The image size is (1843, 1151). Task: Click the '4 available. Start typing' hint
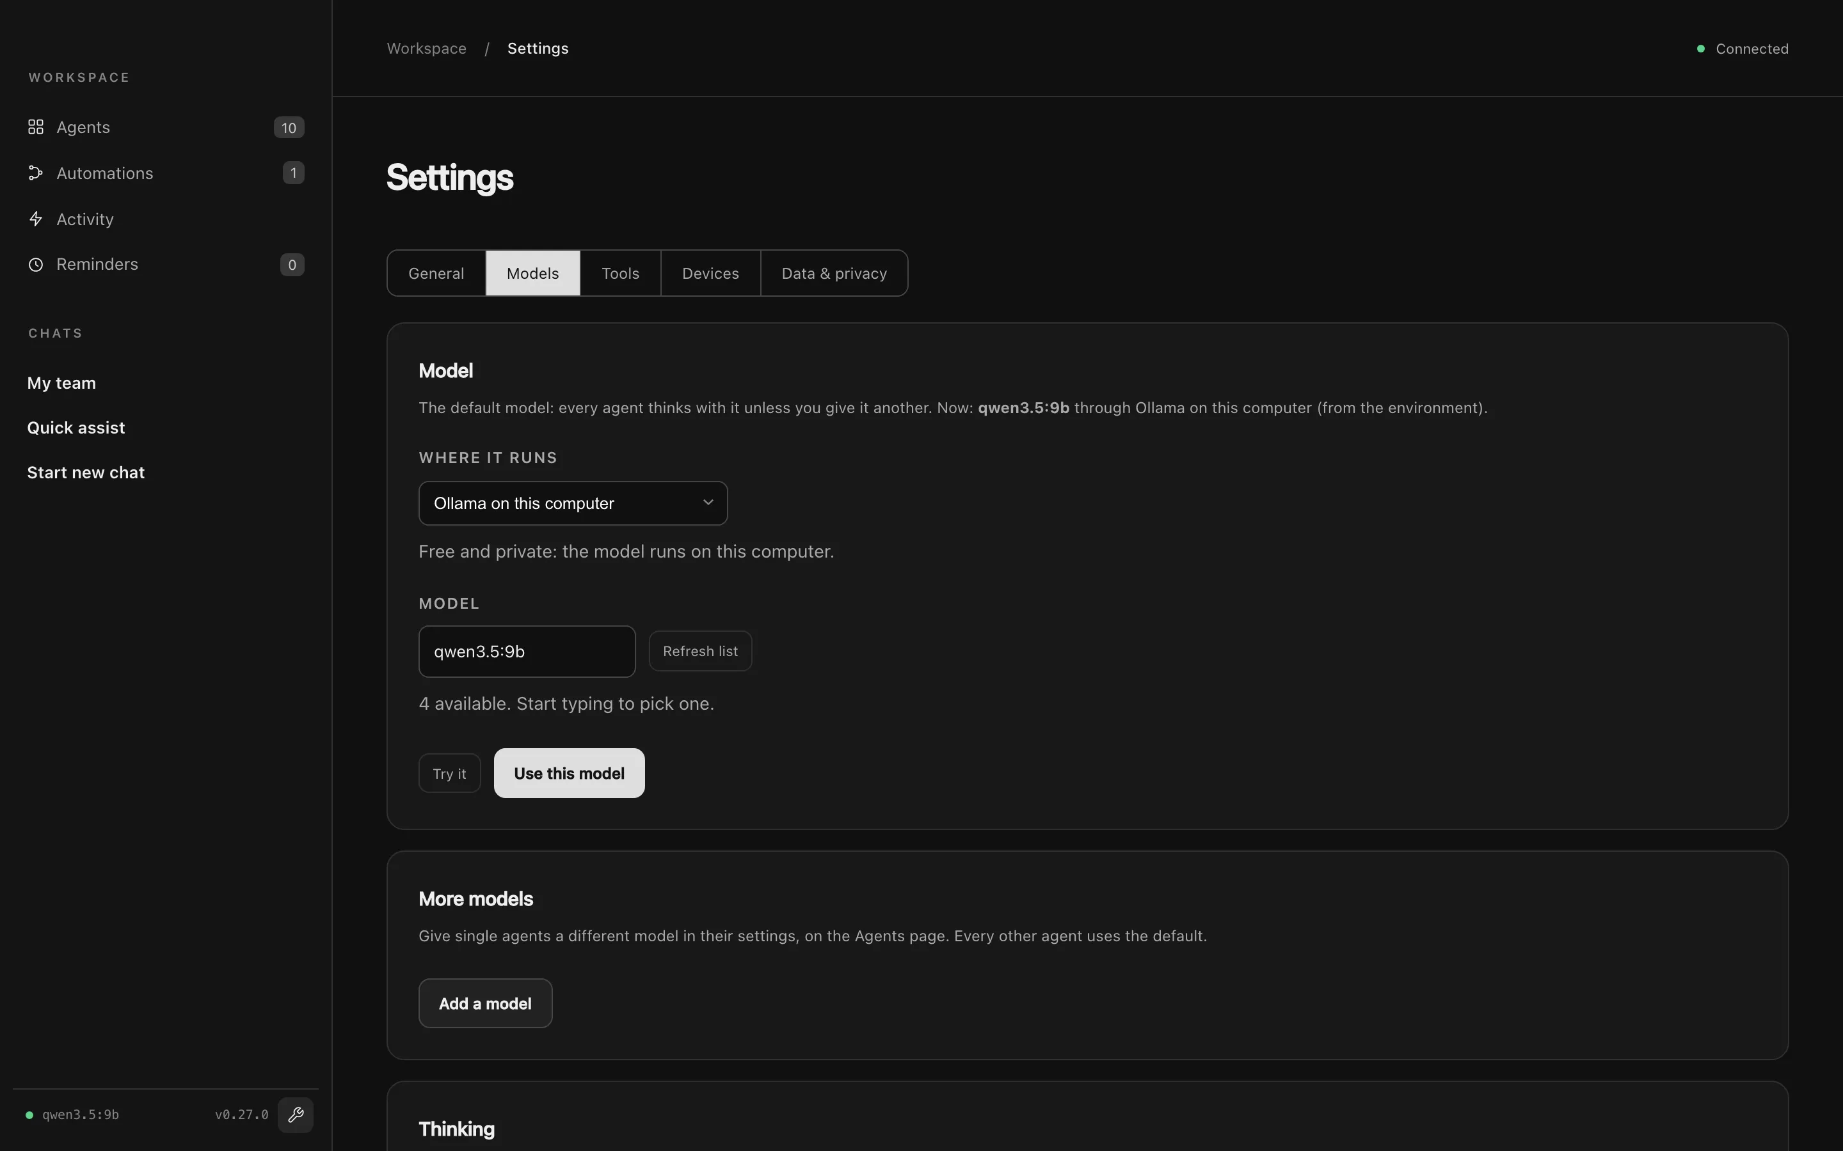pos(566,703)
